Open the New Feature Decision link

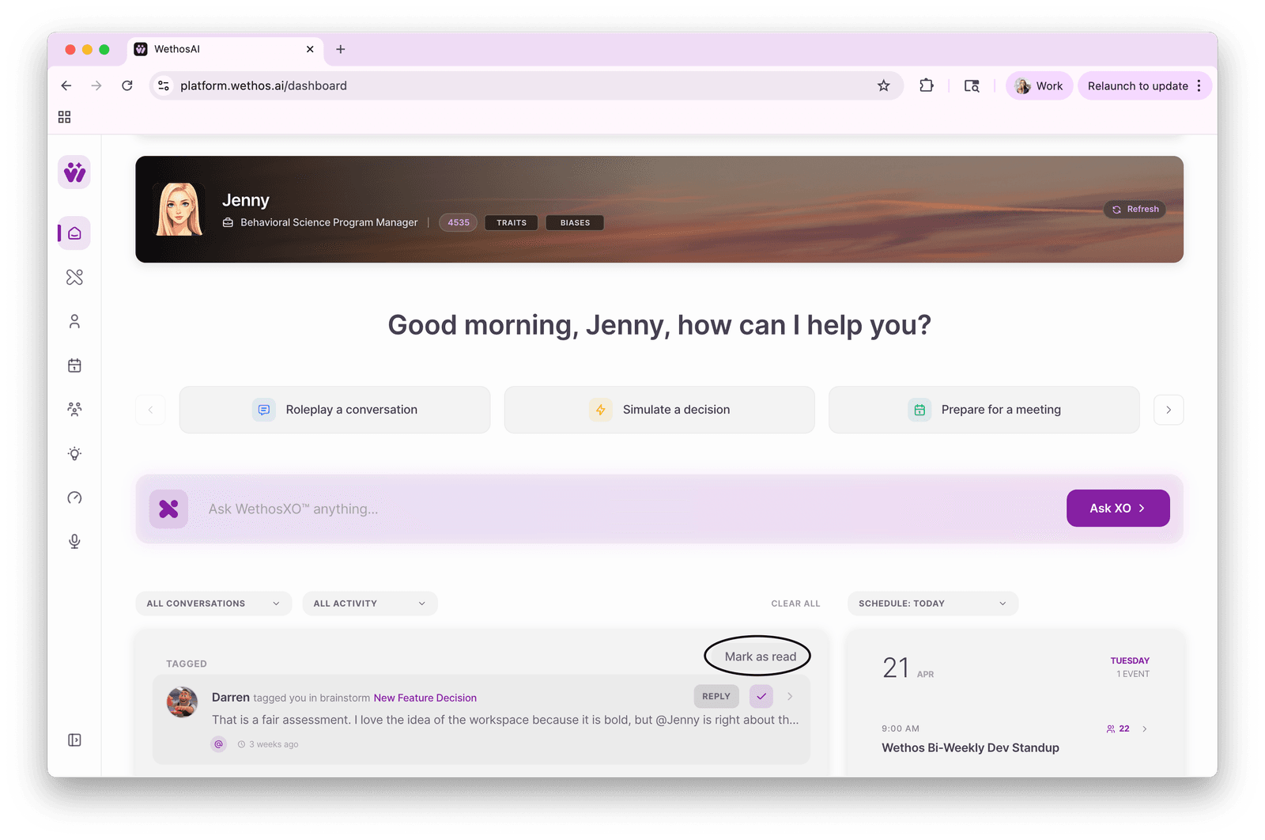coord(425,698)
